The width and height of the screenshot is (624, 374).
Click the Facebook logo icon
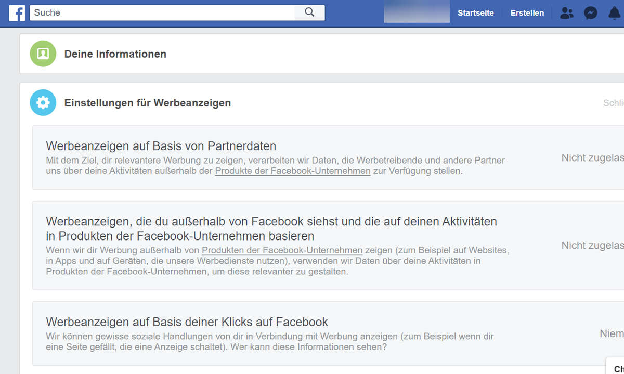17,13
